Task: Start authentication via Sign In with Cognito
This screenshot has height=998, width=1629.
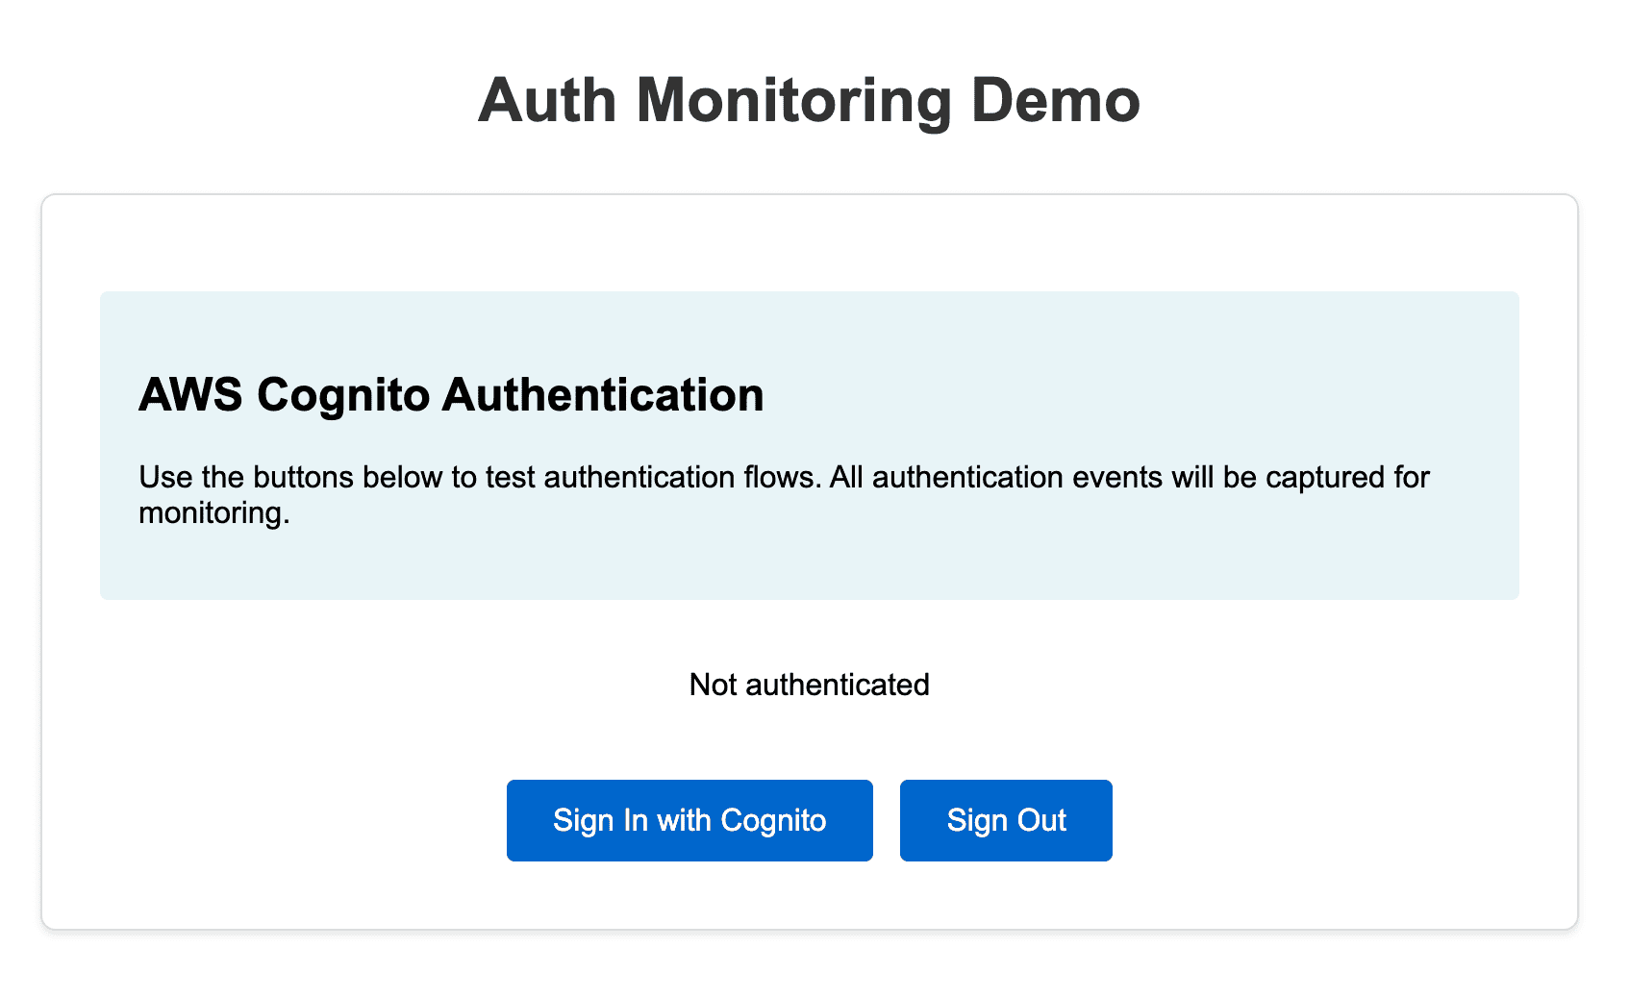Action: pos(689,820)
